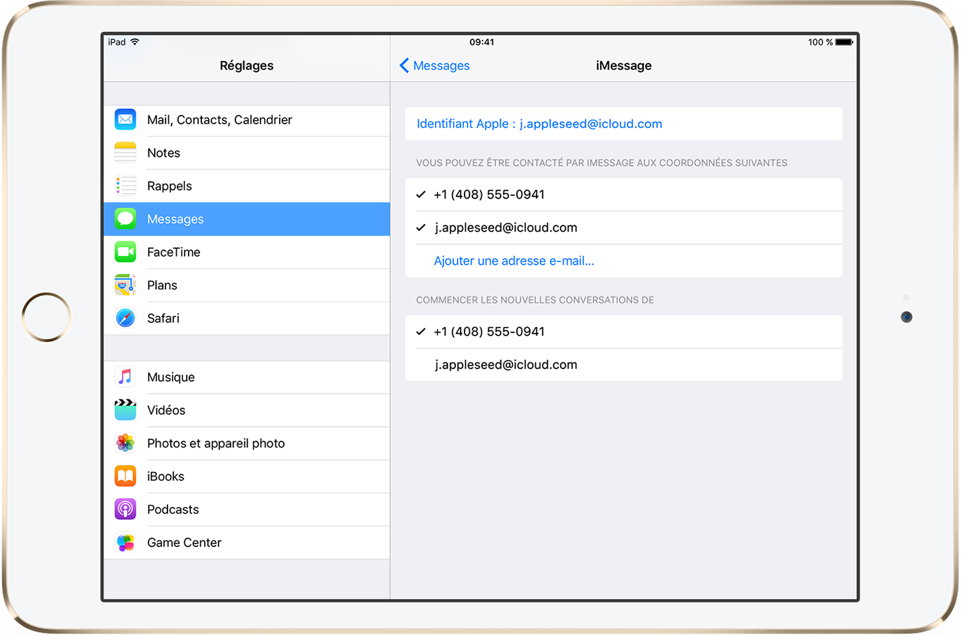Open Podcasts settings row

tap(247, 510)
